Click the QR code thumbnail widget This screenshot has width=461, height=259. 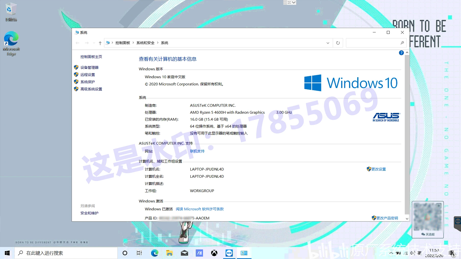point(428,219)
